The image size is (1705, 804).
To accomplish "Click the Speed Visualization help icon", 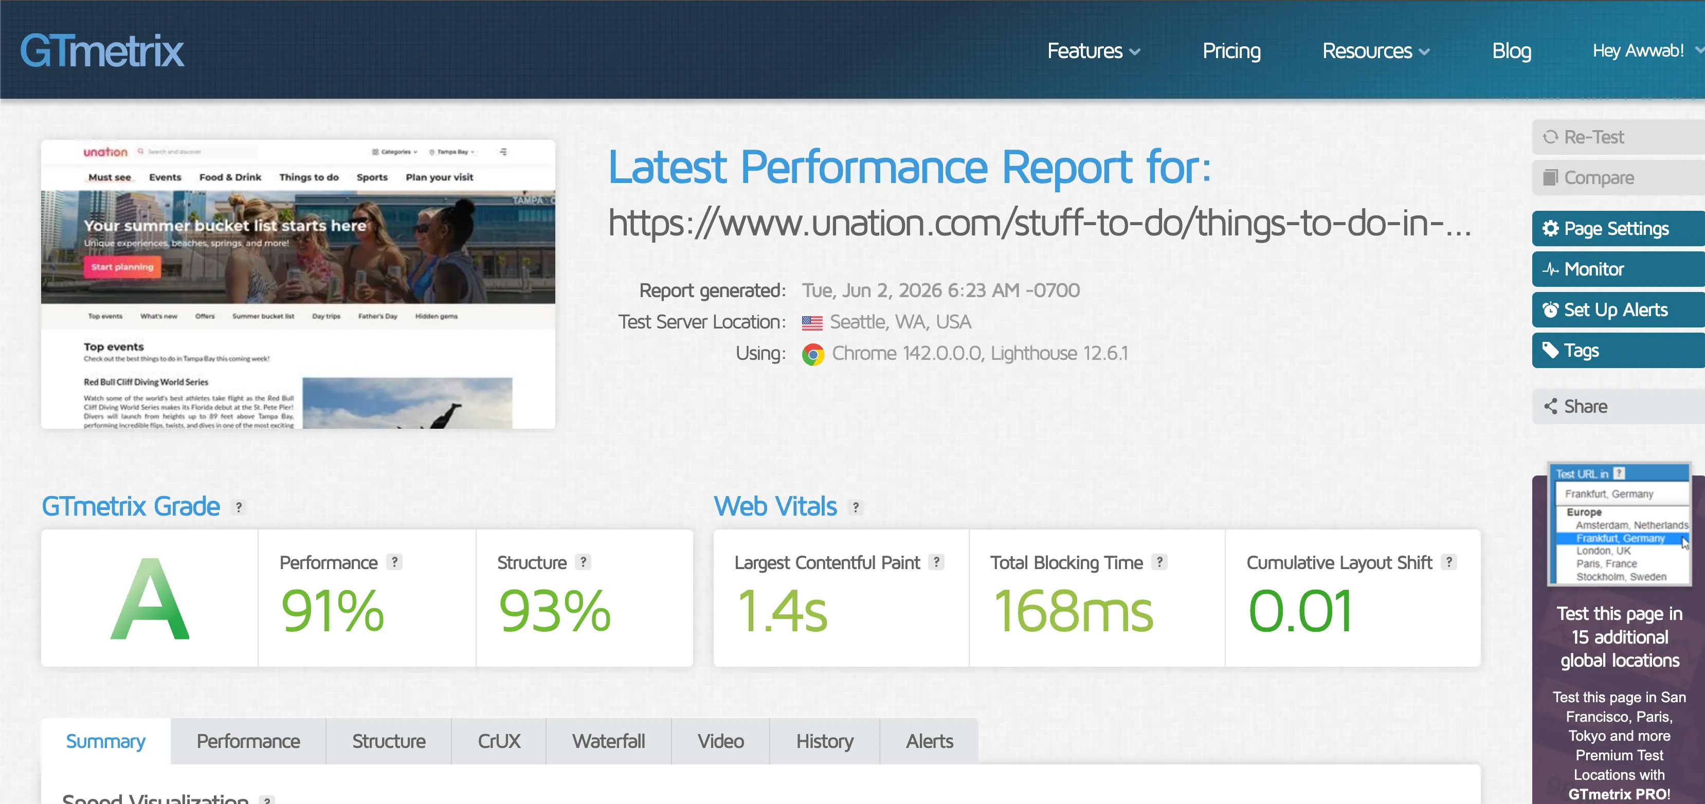I will (x=267, y=799).
